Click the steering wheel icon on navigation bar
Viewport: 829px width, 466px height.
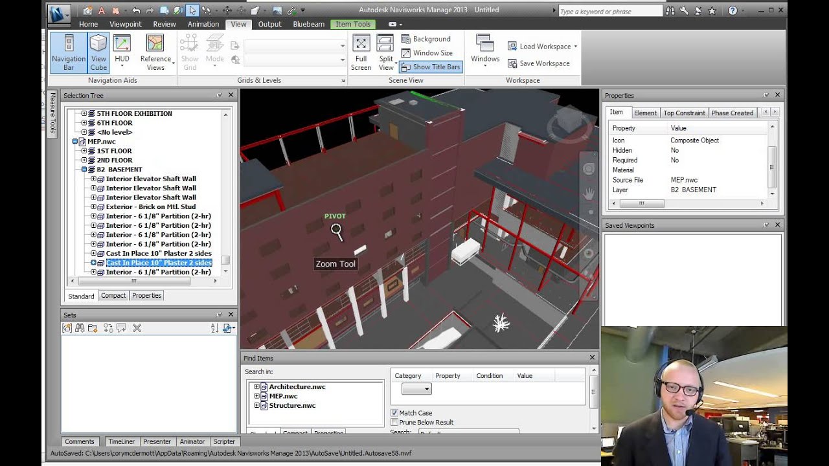(x=589, y=169)
